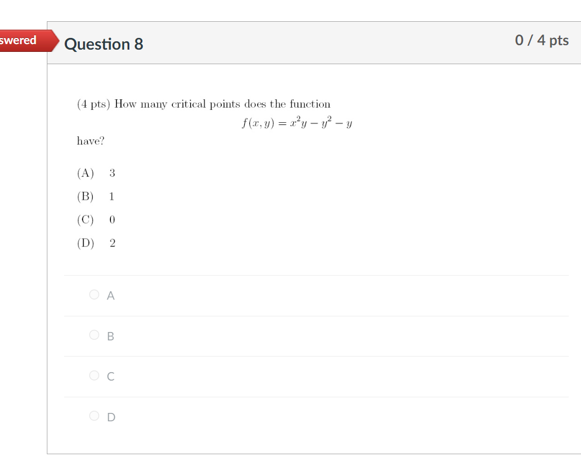The height and width of the screenshot is (457, 581).
Task: Click the Question 8 header title
Action: (104, 44)
